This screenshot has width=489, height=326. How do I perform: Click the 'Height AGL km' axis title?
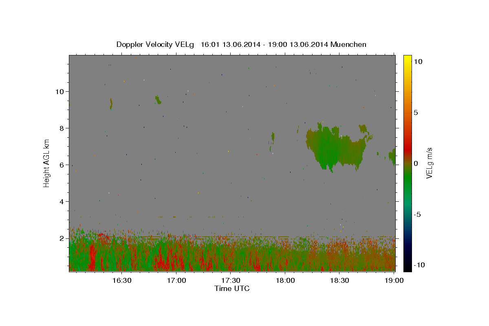pos(46,163)
